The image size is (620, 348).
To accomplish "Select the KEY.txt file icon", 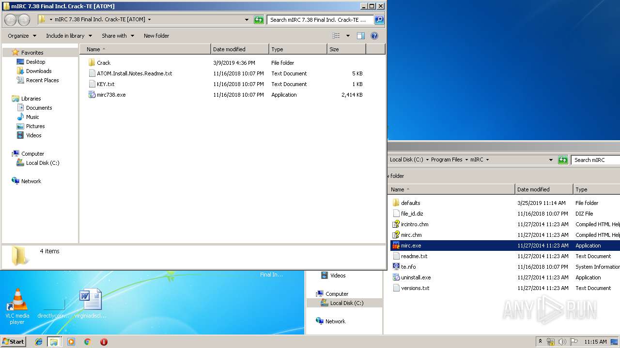I will tap(92, 84).
